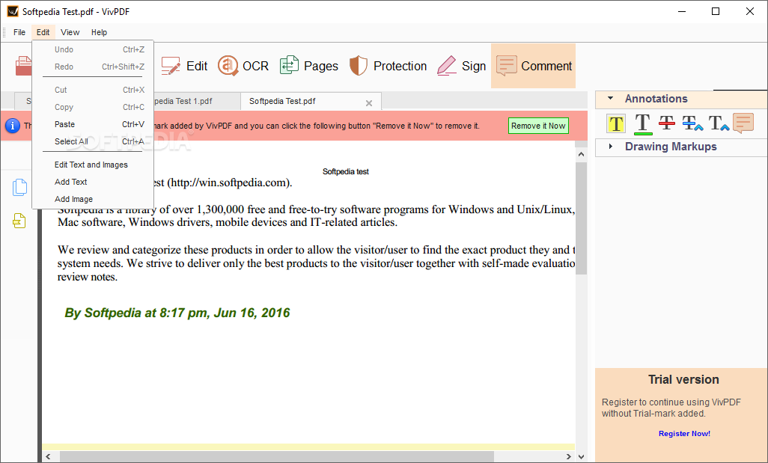
Task: Maximize the VivPDF window
Action: 716,11
